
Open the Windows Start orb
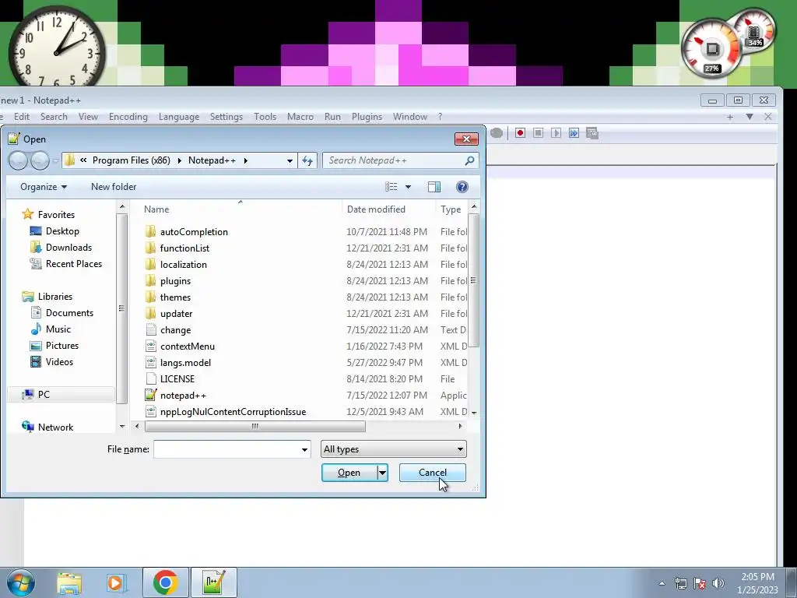20,582
